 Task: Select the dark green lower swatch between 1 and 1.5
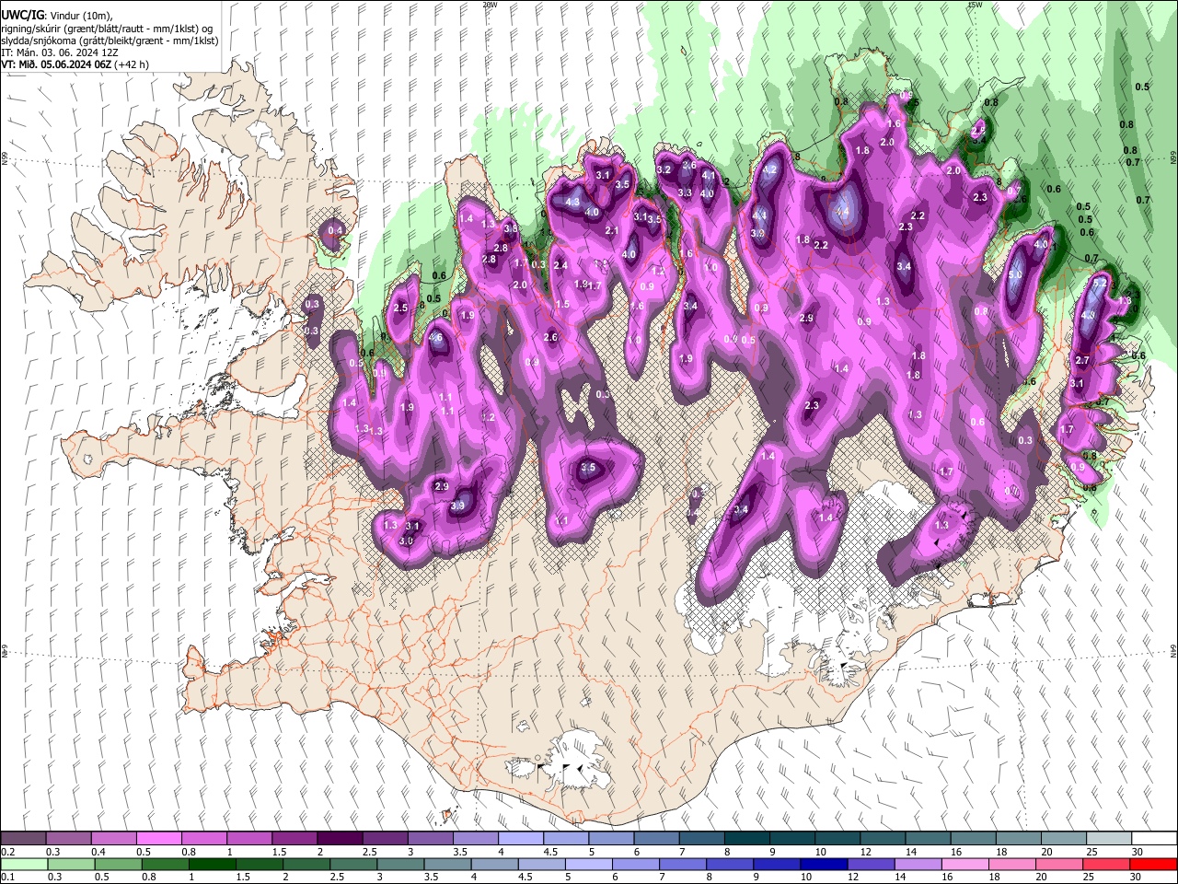point(213,865)
